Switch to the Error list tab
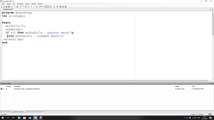 (18, 112)
